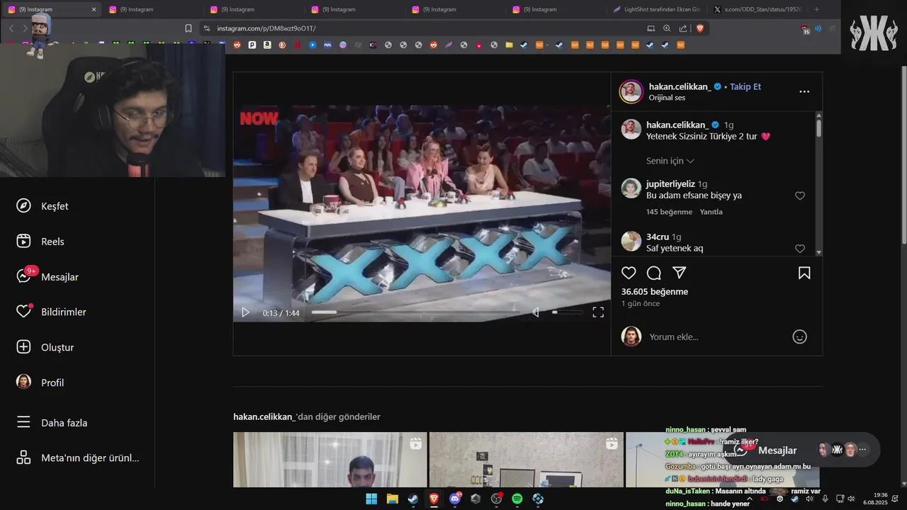Open the Daha fazla hamburger menu

tap(23, 422)
